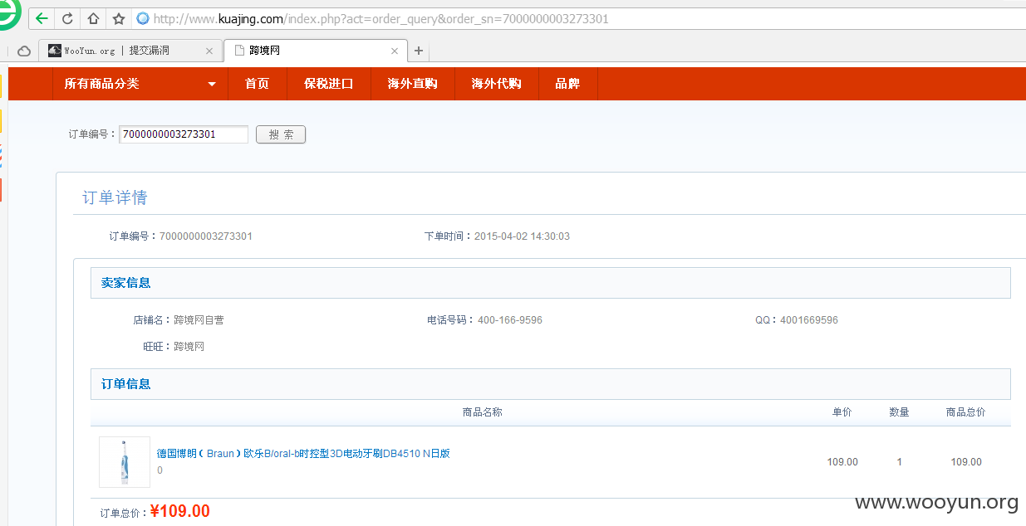Open the 海外代购 navigation item
The image size is (1026, 526).
pos(497,84)
